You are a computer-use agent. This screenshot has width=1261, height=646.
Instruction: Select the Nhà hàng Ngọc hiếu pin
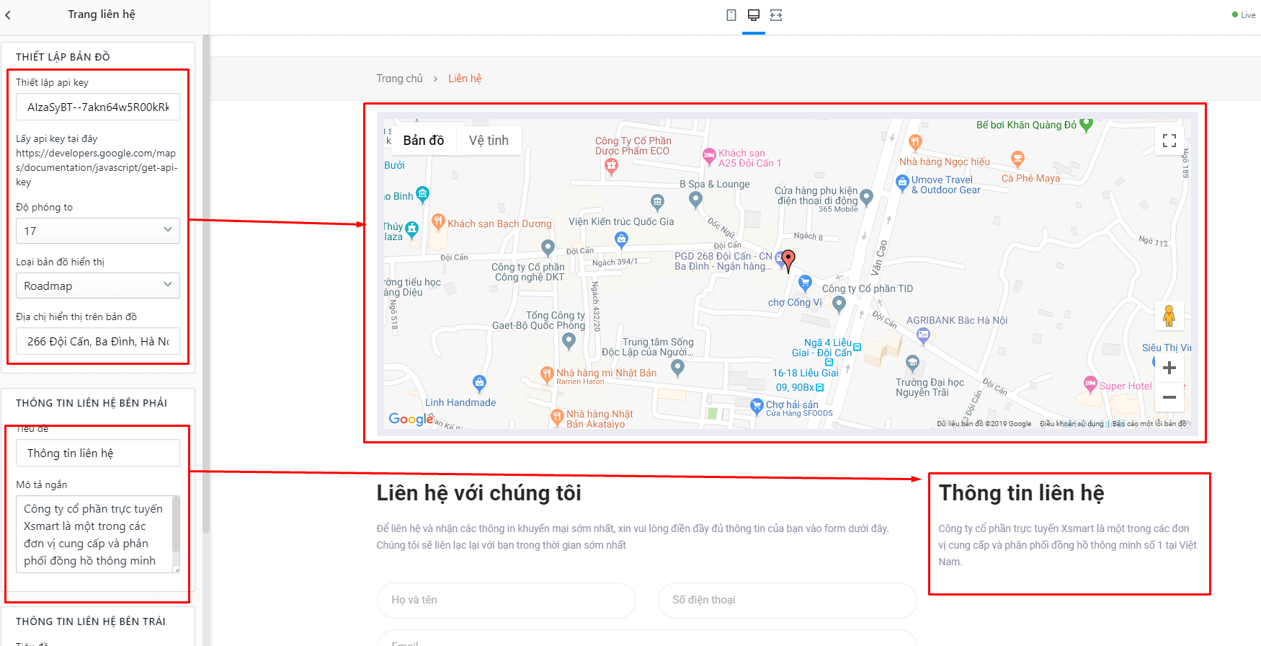915,142
